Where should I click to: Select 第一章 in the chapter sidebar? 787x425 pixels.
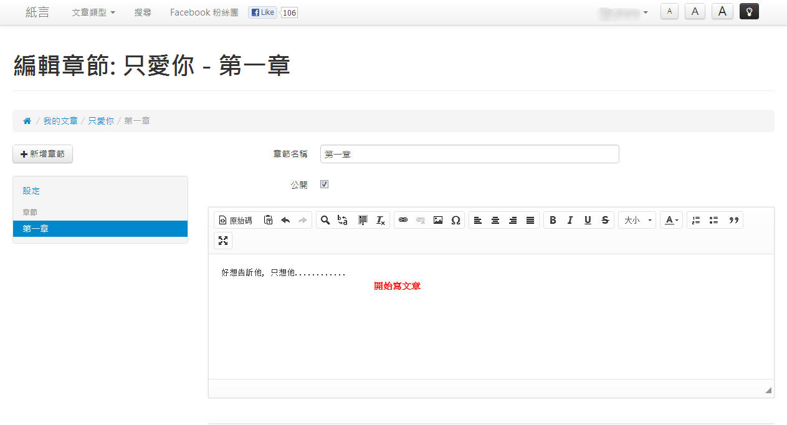(x=100, y=229)
